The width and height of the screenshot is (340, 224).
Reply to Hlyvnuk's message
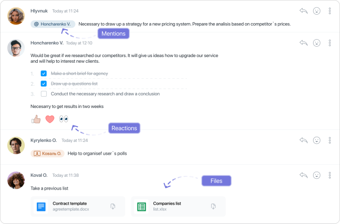tap(304, 11)
